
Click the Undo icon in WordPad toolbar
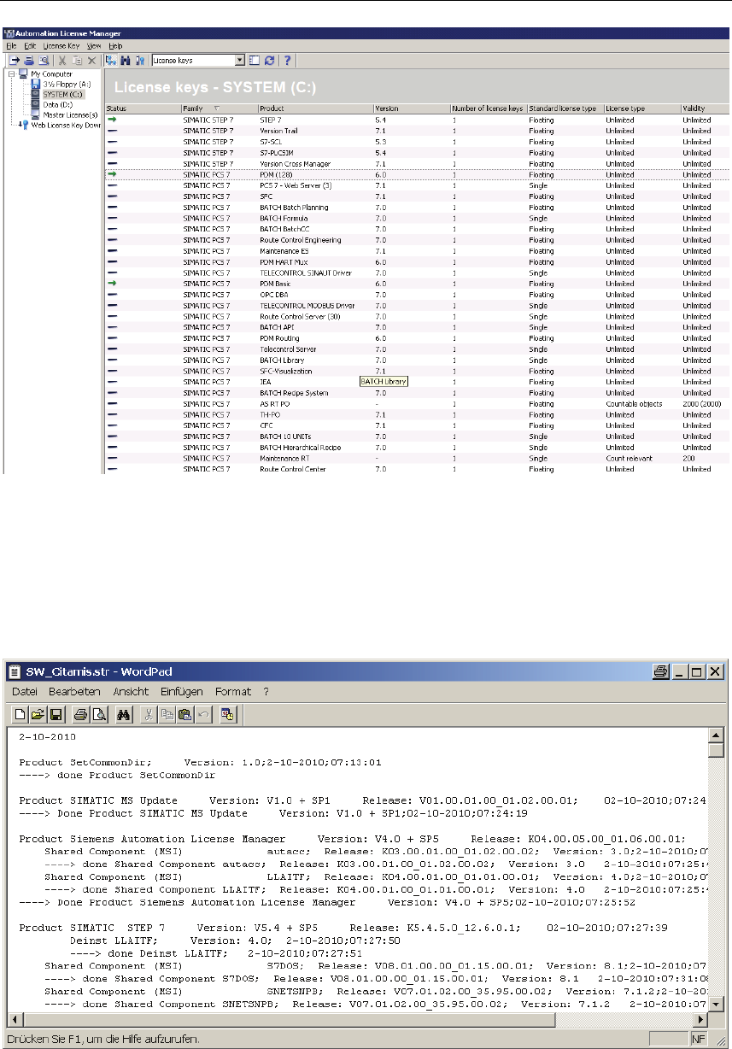point(202,716)
